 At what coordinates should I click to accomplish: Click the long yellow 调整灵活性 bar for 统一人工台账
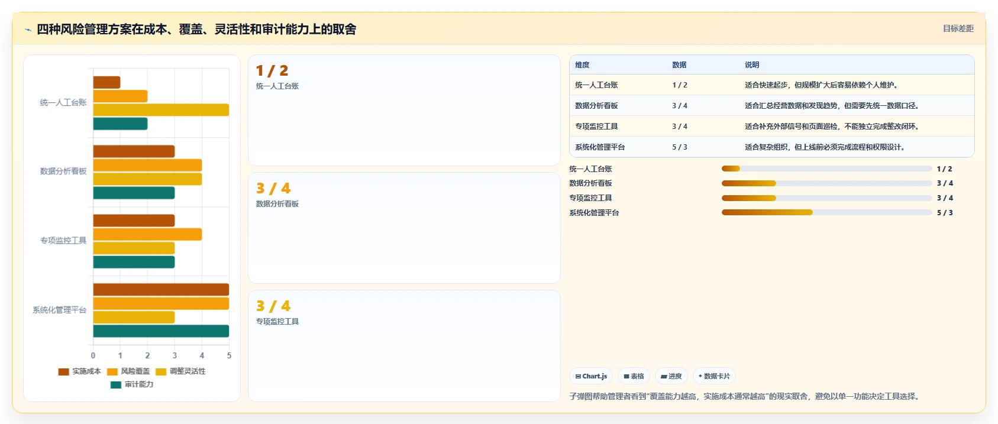click(161, 110)
